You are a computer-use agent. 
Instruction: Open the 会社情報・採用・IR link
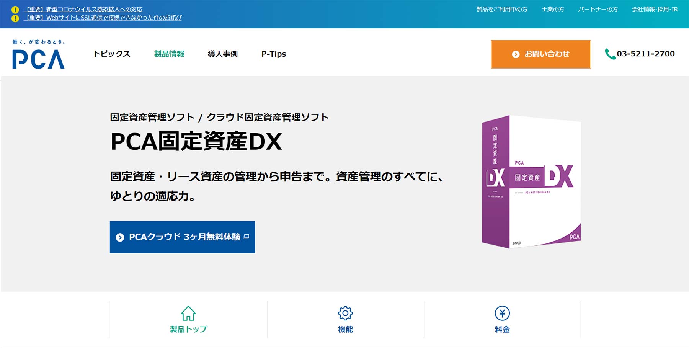[653, 10]
